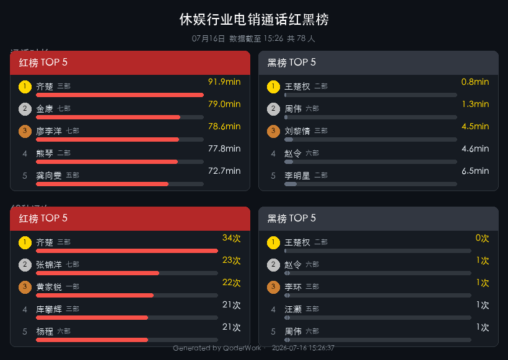Click the gold rank 1 badge beside 齐楚 in the top red list
508x360 pixels.
pos(25,87)
